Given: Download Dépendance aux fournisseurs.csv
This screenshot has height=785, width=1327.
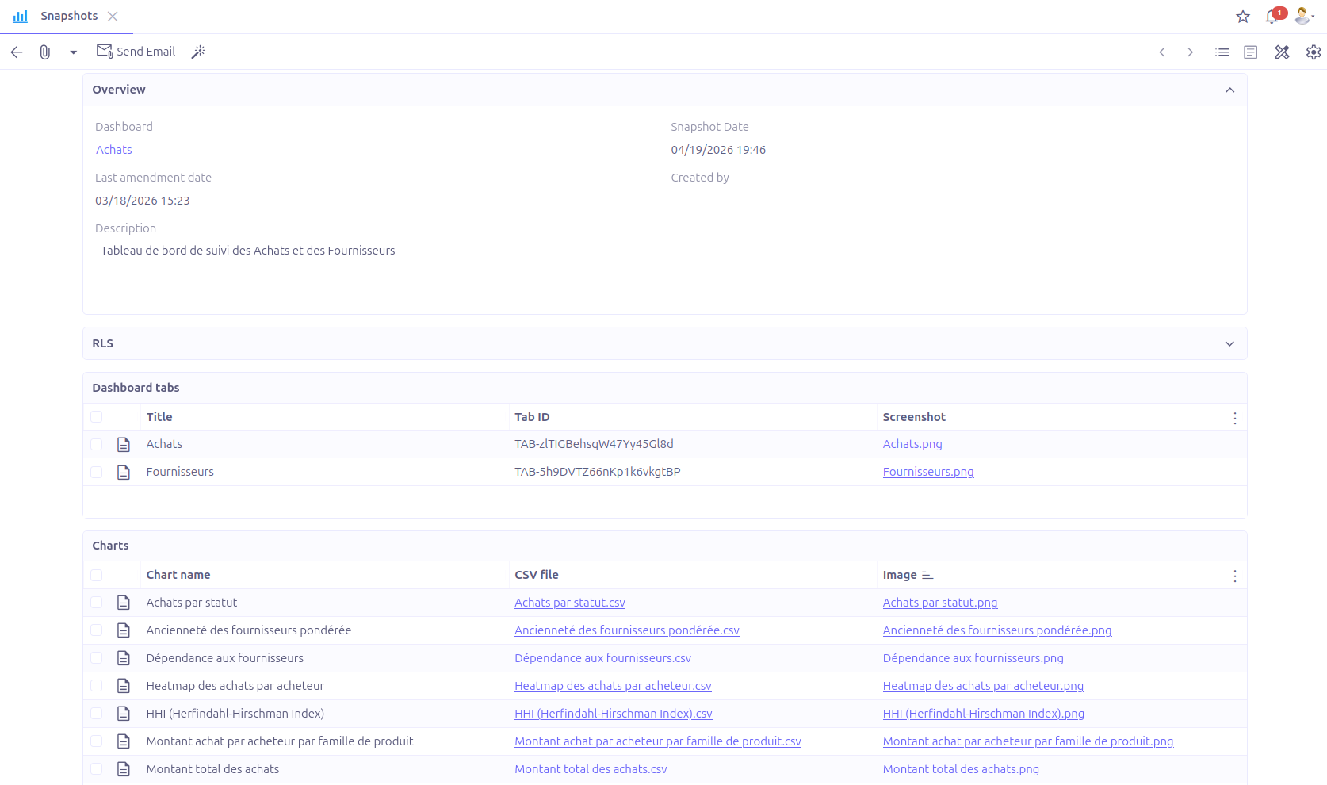Looking at the screenshot, I should [x=602, y=658].
